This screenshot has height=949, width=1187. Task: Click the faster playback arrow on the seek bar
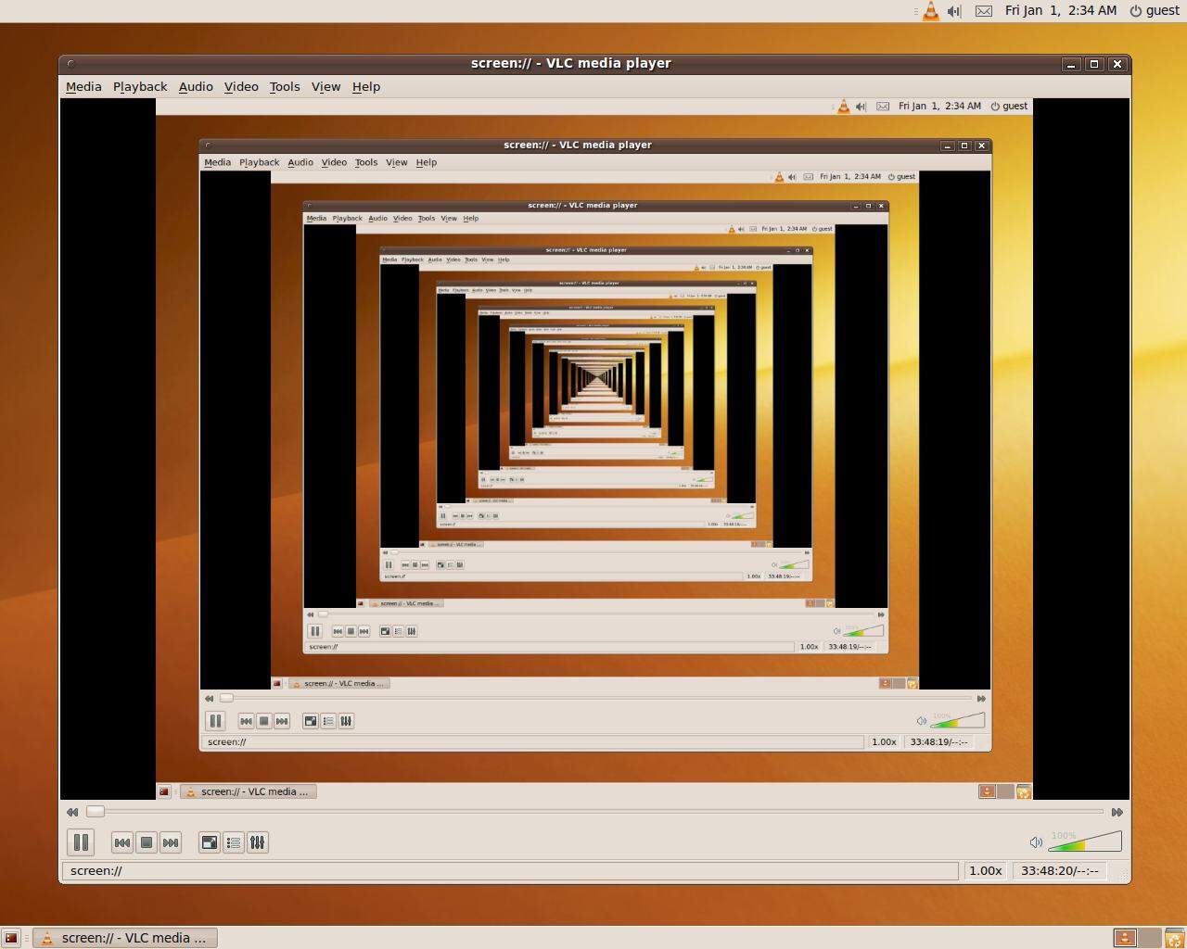1117,812
